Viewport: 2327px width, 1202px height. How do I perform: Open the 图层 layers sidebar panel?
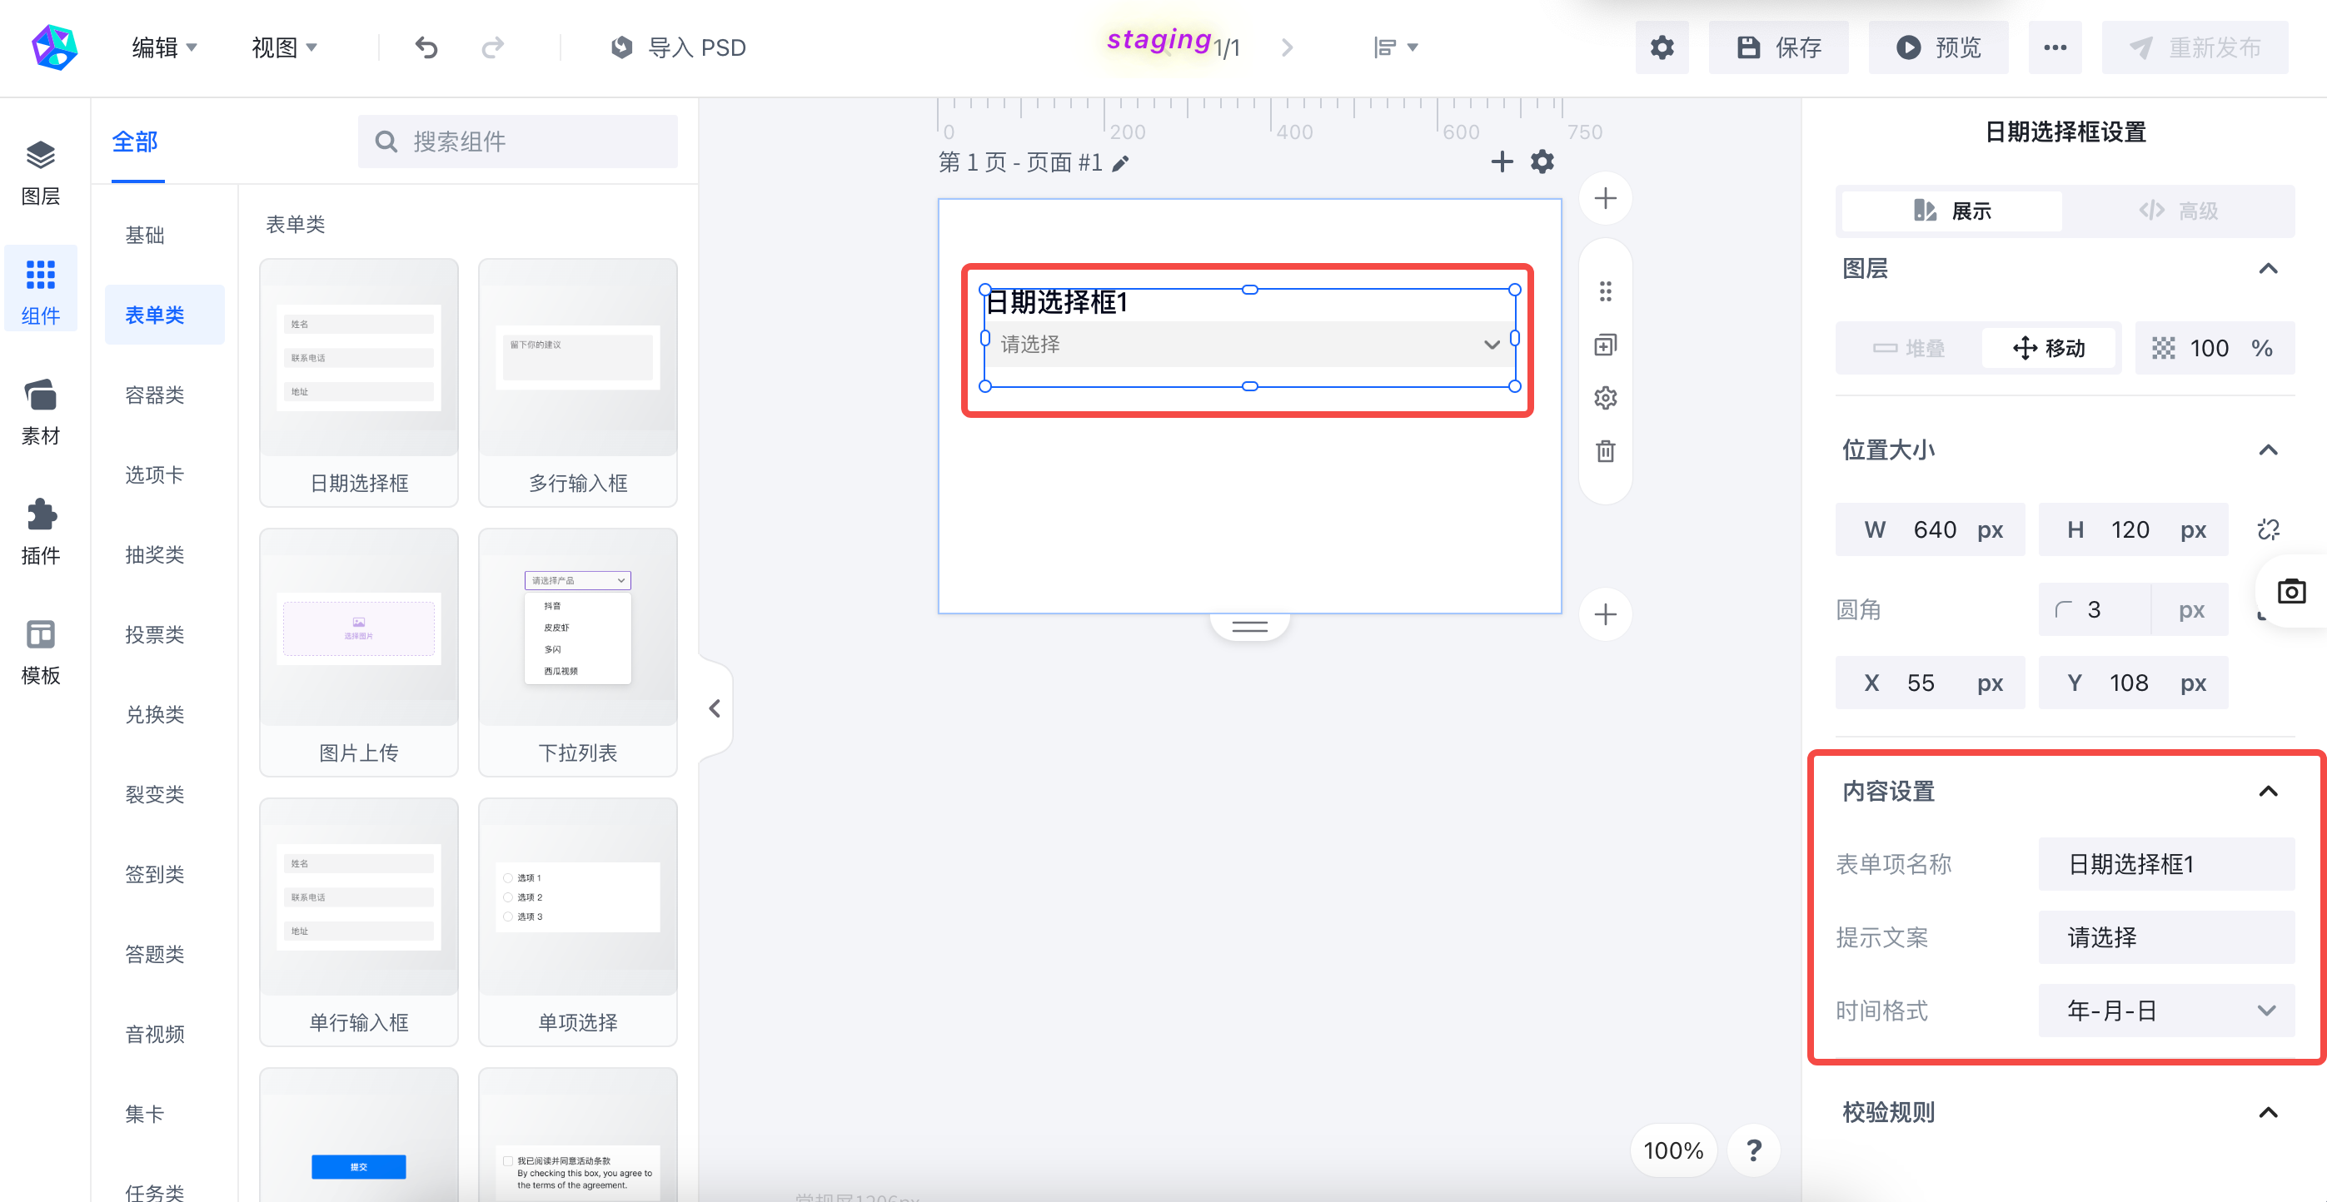click(x=41, y=171)
